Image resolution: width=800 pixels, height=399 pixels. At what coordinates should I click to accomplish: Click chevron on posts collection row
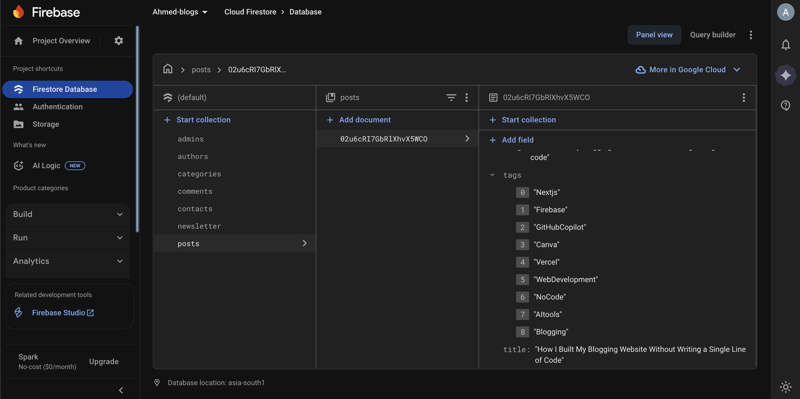[305, 243]
